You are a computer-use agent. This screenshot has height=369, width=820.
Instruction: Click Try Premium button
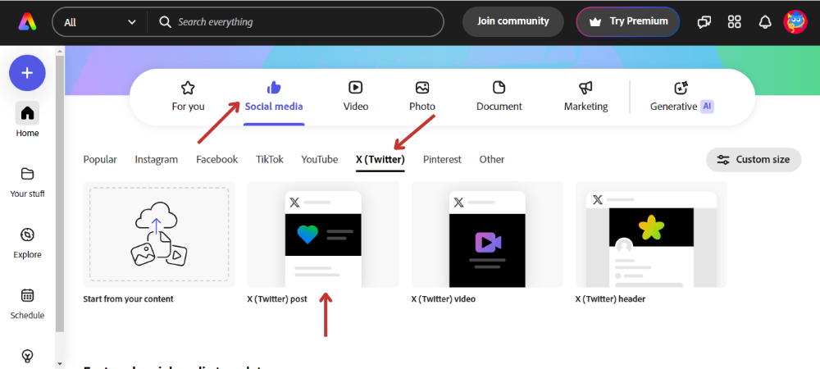tap(628, 21)
